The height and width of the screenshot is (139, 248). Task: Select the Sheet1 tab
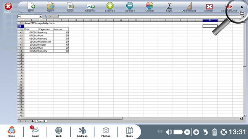click(x=41, y=121)
